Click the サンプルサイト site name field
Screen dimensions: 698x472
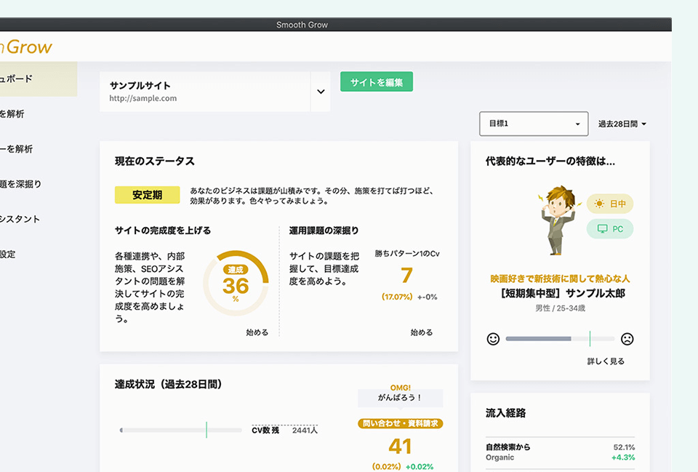pyautogui.click(x=205, y=92)
